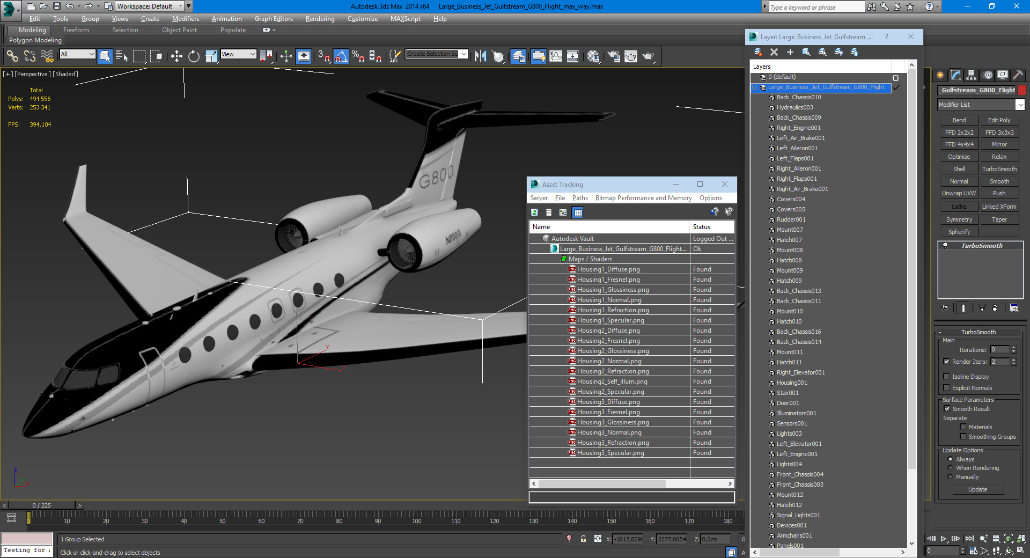This screenshot has width=1030, height=558.
Task: Click the Unwrap UVW modifier button
Action: 959,193
